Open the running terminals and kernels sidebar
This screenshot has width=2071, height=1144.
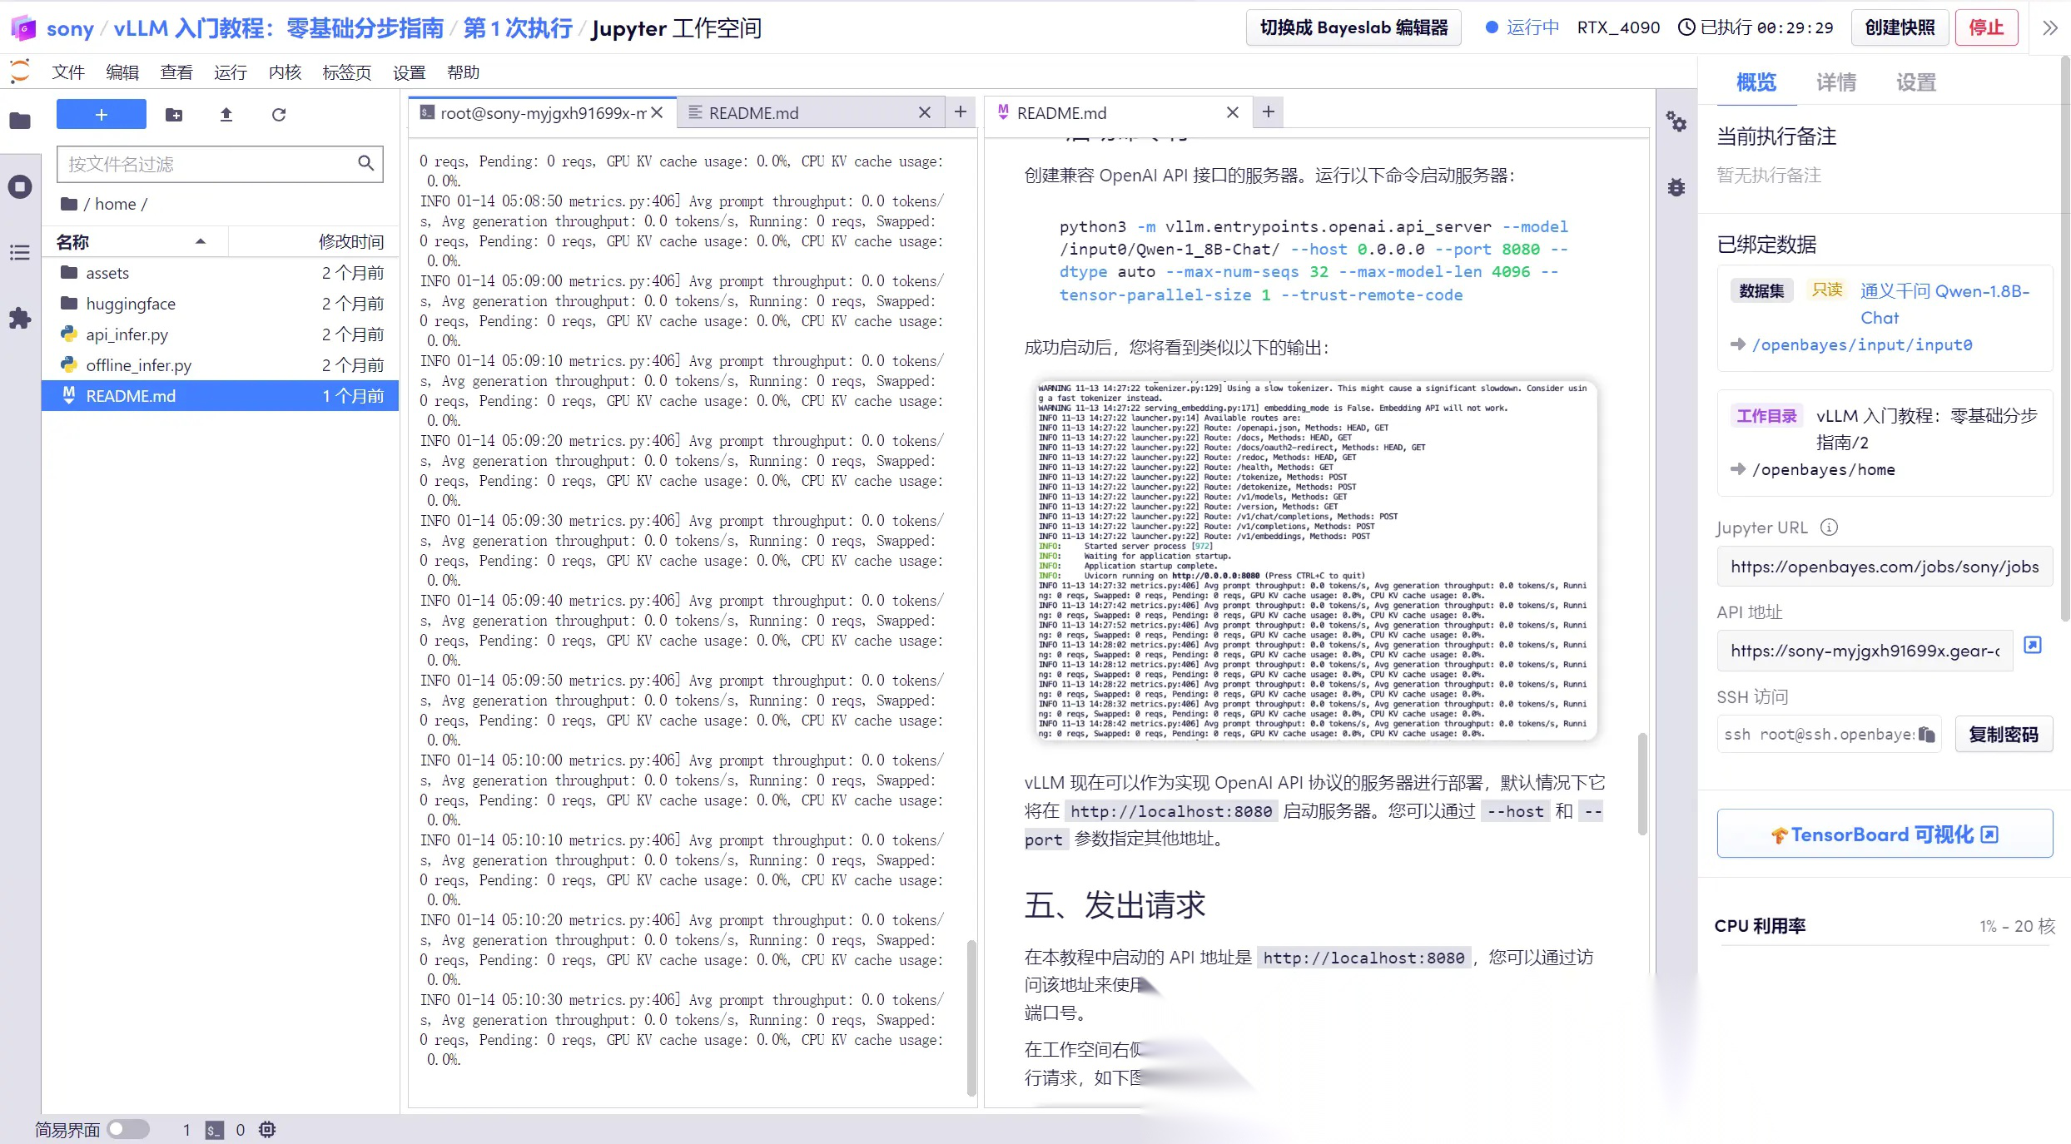coord(20,186)
